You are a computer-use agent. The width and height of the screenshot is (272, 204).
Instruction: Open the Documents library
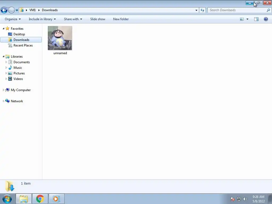click(x=22, y=62)
